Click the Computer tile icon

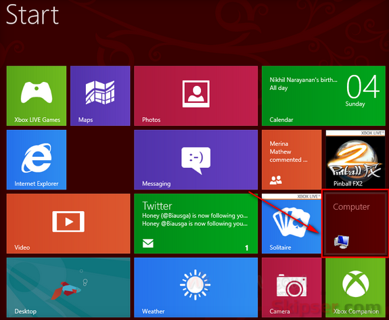(342, 242)
